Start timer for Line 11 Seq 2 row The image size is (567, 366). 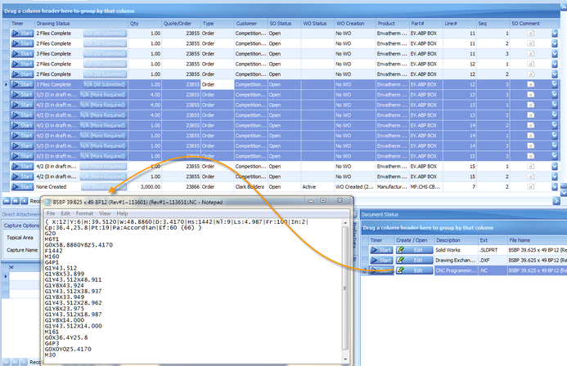coord(22,43)
